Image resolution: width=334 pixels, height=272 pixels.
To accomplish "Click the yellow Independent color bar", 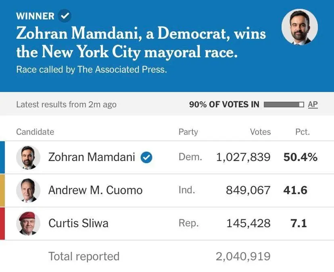I will coord(2,190).
